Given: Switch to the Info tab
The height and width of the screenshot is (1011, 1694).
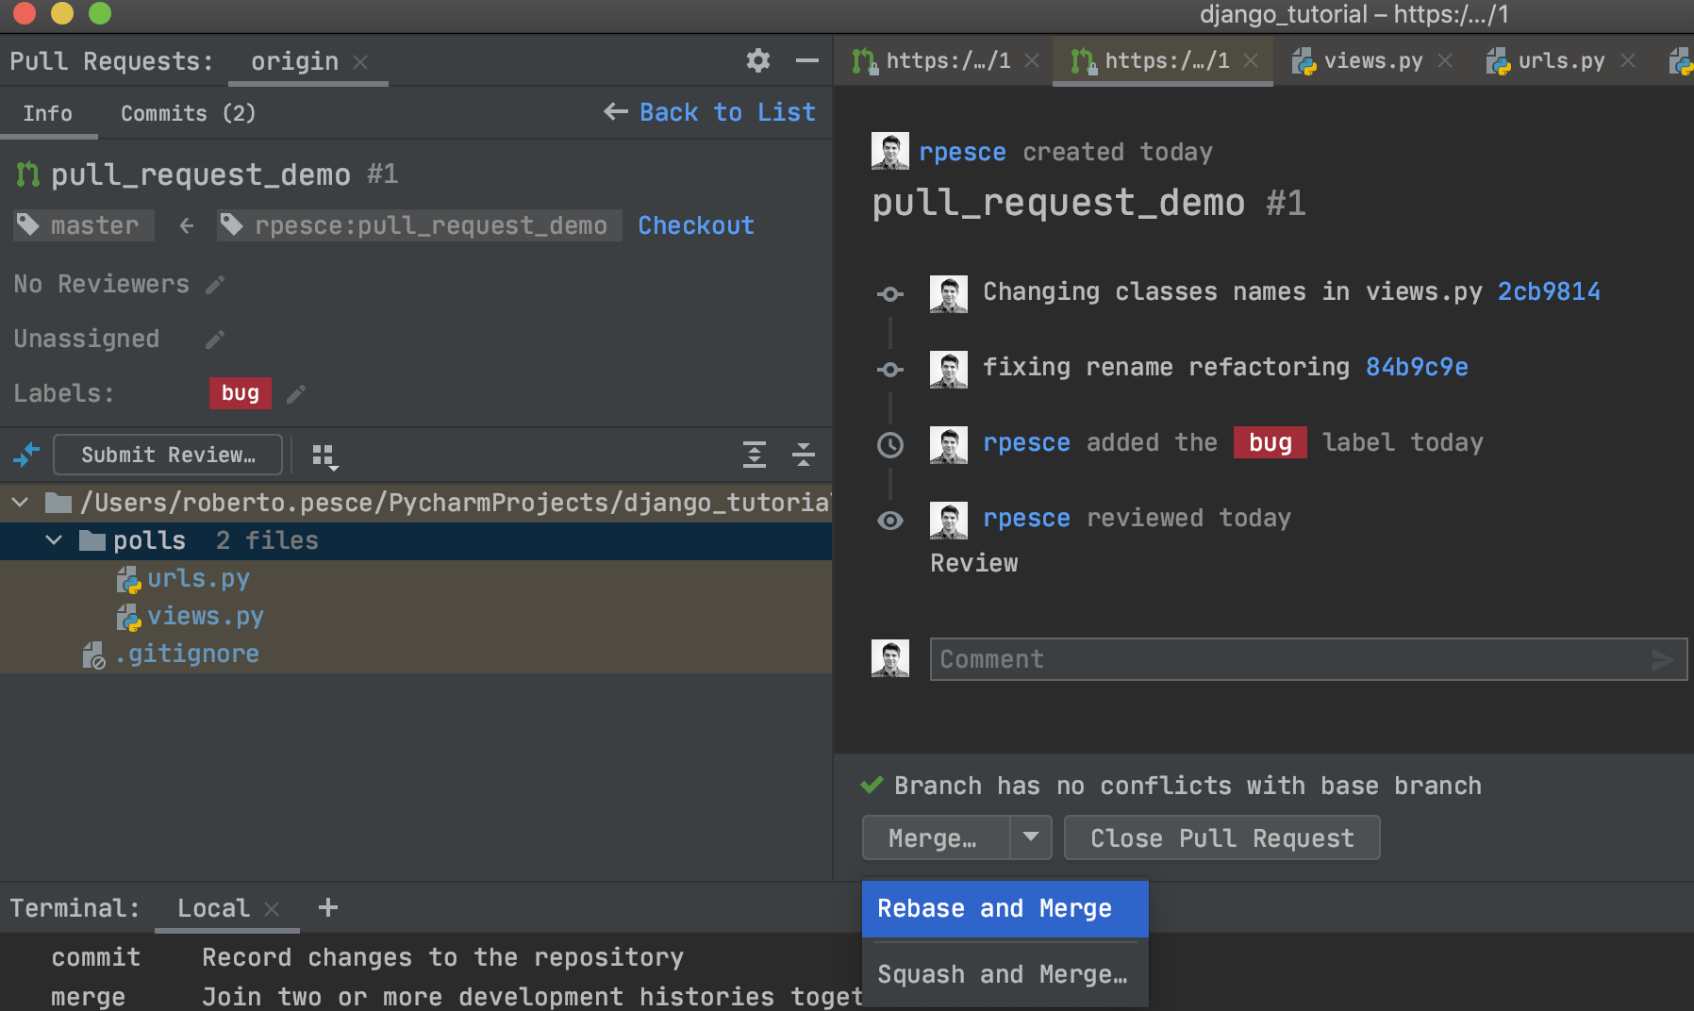Looking at the screenshot, I should 48,113.
